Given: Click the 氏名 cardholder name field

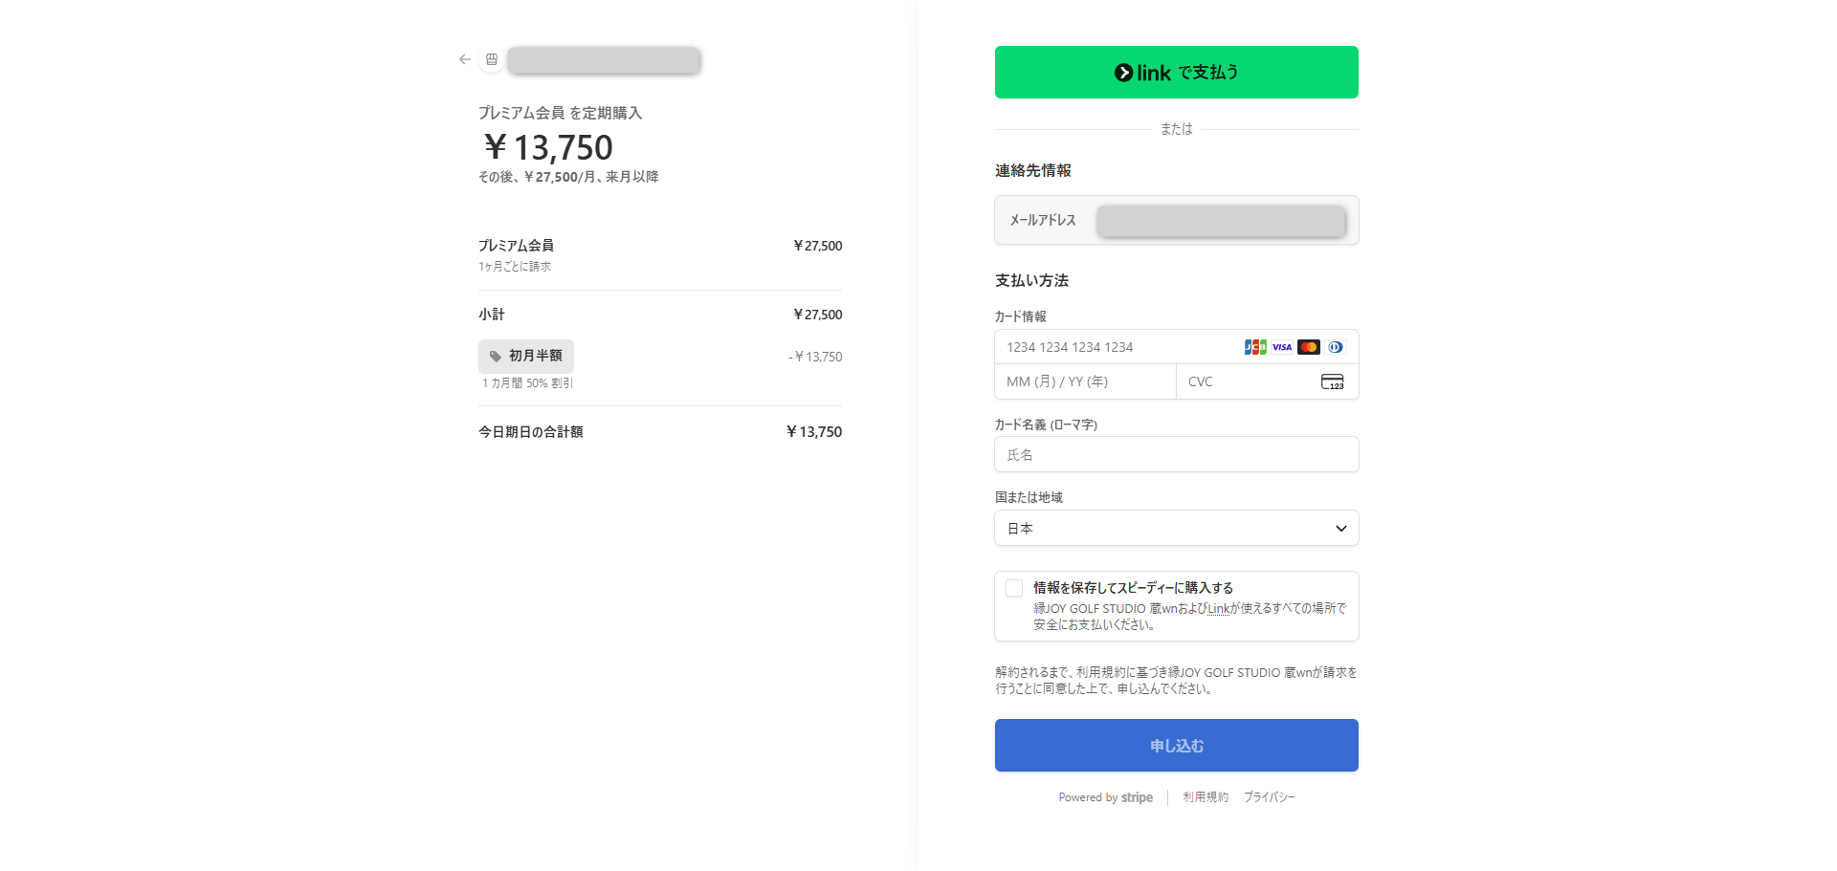Looking at the screenshot, I should pos(1175,454).
